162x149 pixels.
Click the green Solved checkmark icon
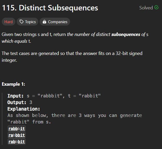click(x=157, y=7)
